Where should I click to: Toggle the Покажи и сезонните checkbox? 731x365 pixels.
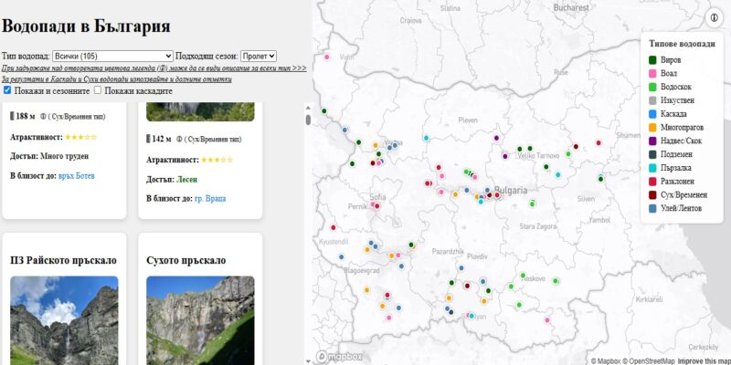[7, 90]
